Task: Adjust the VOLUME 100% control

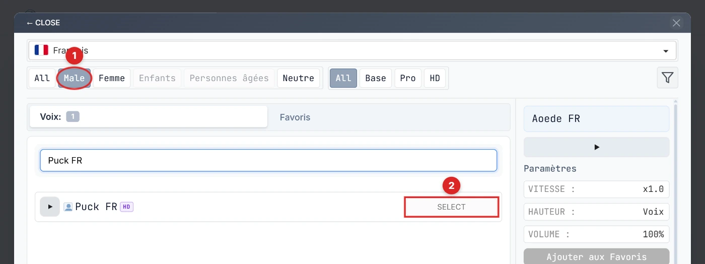Action: tap(596, 234)
